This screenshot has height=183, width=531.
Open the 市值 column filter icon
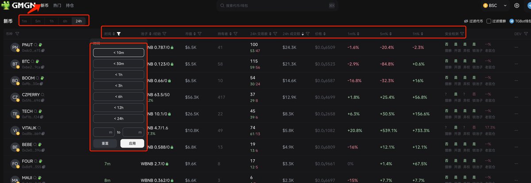coord(200,34)
